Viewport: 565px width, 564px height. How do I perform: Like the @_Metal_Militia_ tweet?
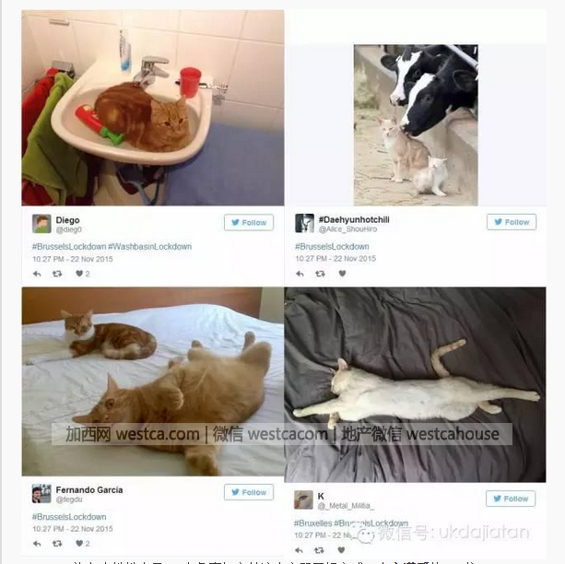click(x=341, y=550)
